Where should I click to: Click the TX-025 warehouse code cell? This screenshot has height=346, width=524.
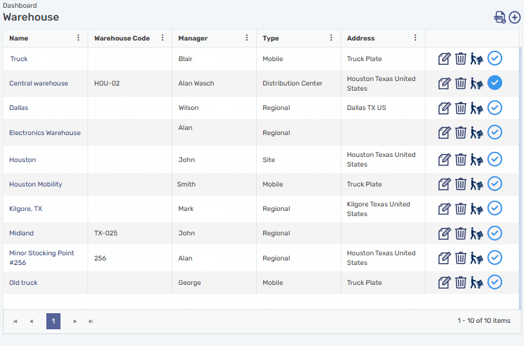(106, 233)
